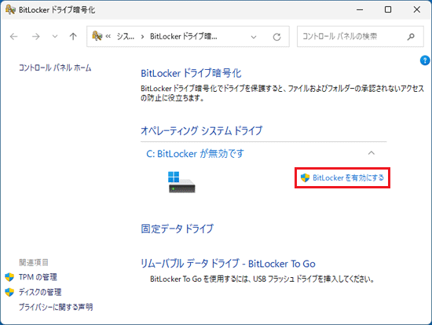Click the Forward navigation arrow
Viewport: 432px width, 325px height.
[35, 36]
